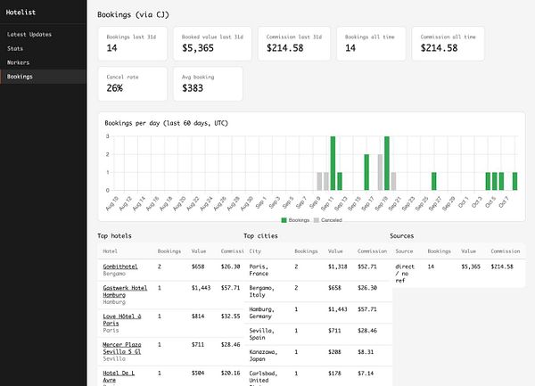Click 'Carlsbad, United' city row
This screenshot has width=535, height=386.
coord(318,376)
